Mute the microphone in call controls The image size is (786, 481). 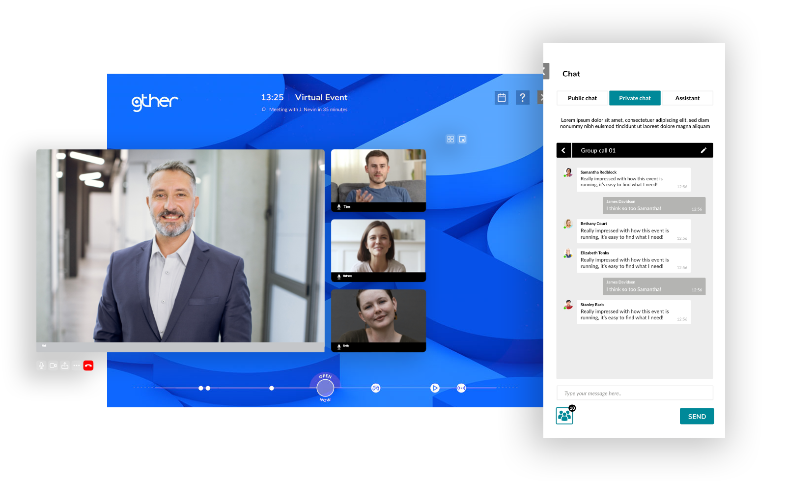pyautogui.click(x=41, y=366)
